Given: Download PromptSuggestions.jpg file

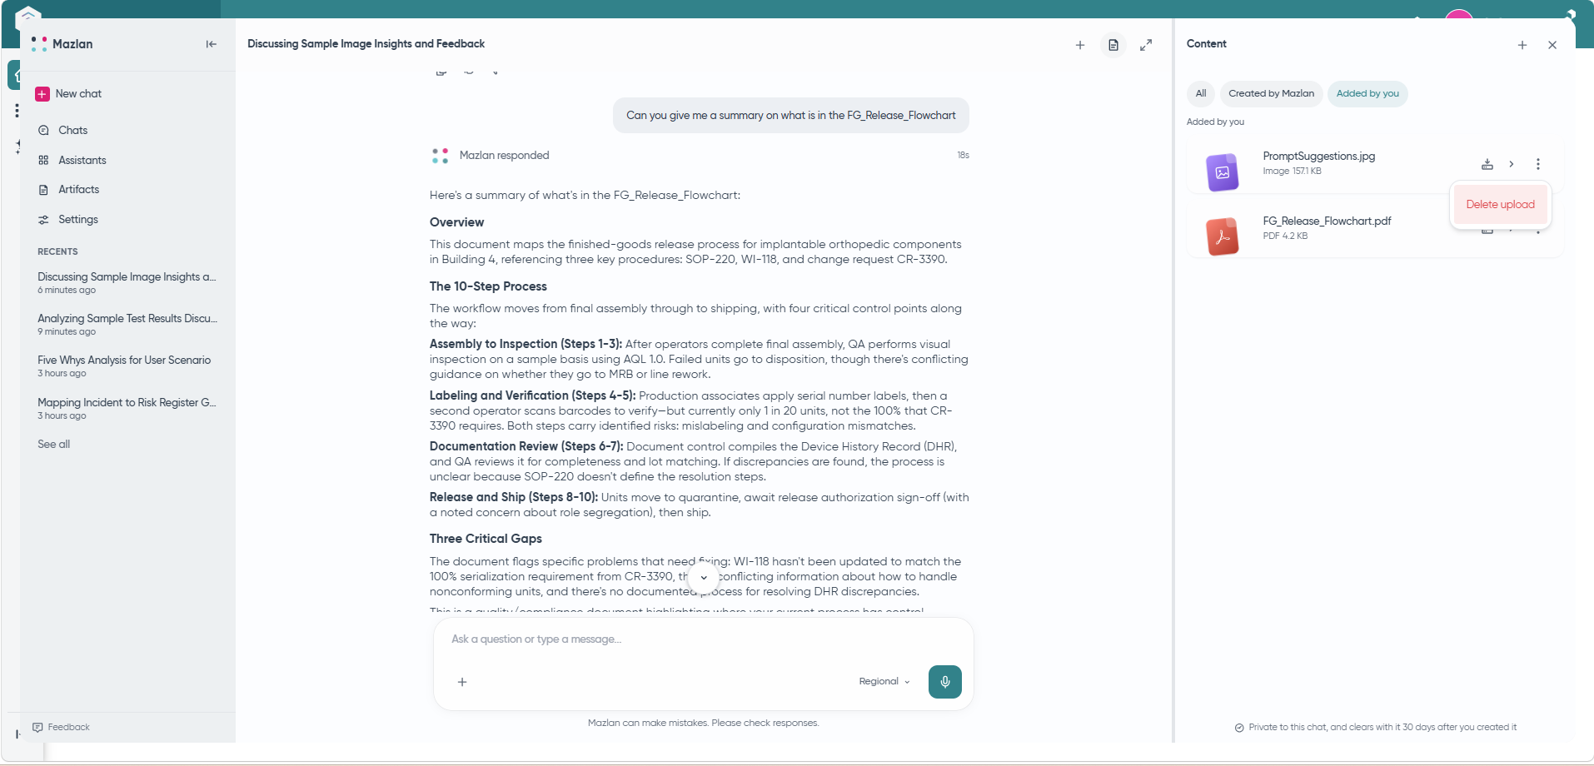Looking at the screenshot, I should pos(1487,164).
